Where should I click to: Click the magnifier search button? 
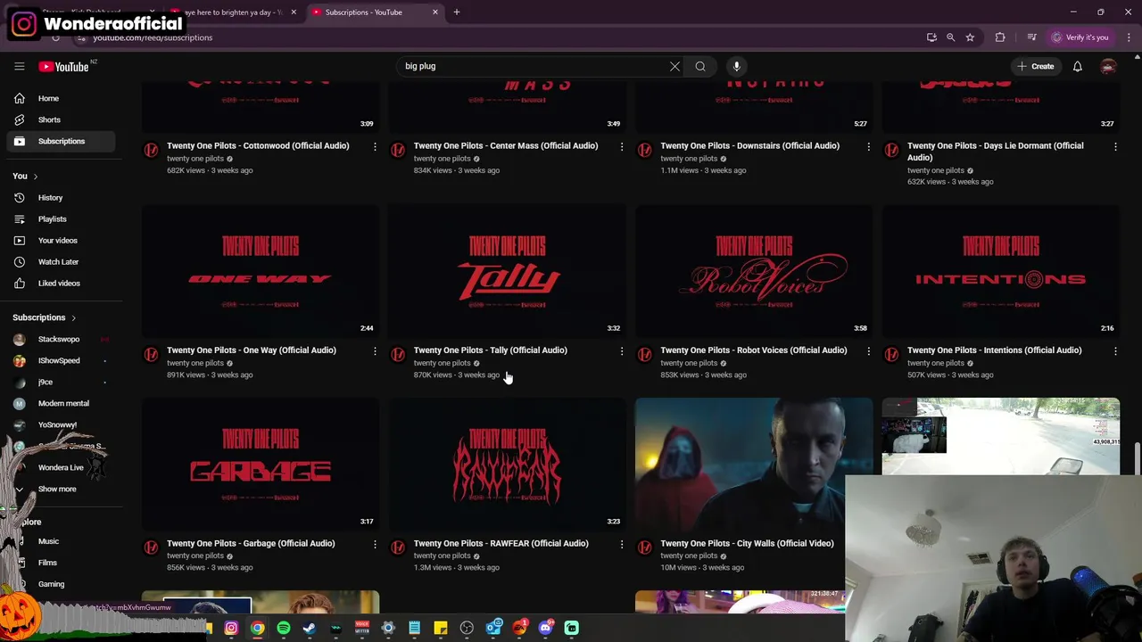[x=700, y=66]
